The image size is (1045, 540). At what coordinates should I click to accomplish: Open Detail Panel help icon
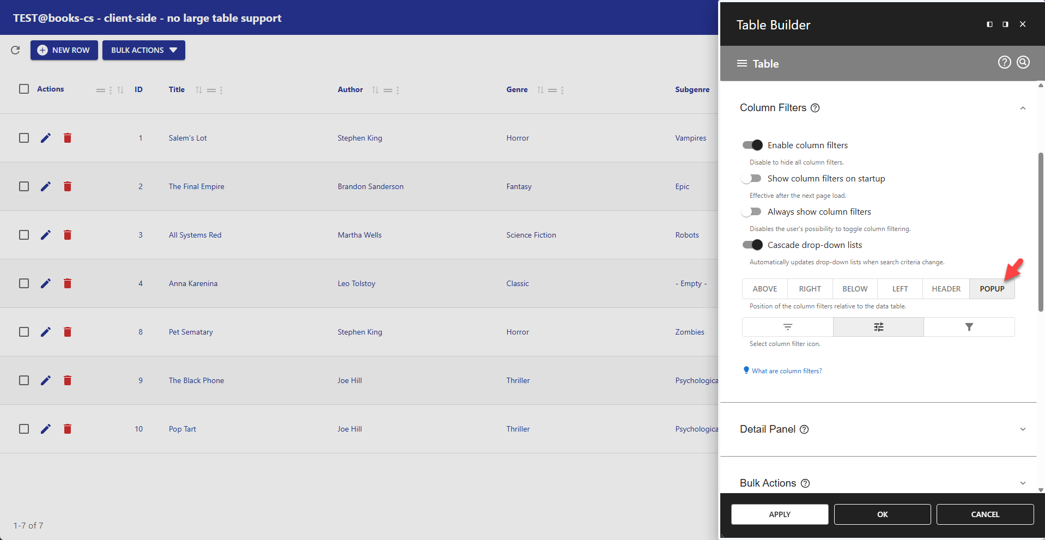(804, 429)
